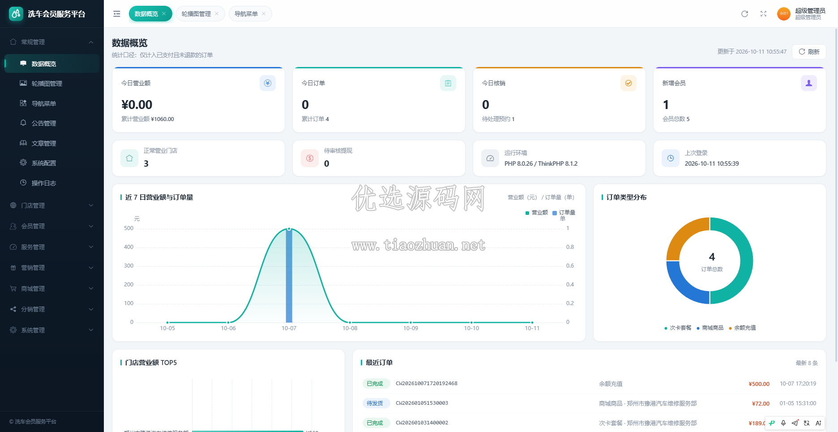This screenshot has height=432, width=838.
Task: Expand the 分销管理 menu group
Action: [x=52, y=309]
